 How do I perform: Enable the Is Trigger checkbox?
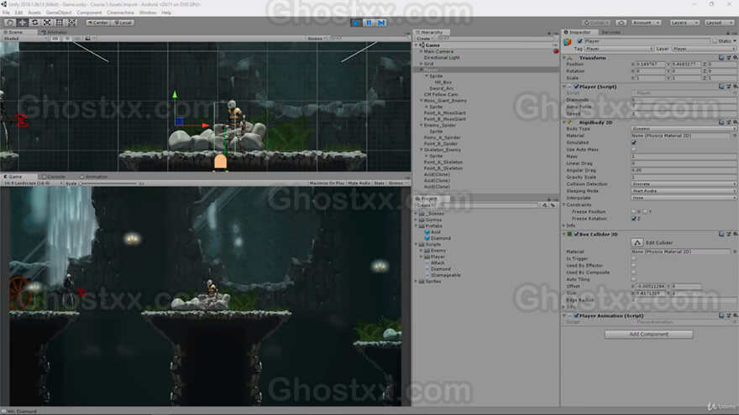click(634, 258)
